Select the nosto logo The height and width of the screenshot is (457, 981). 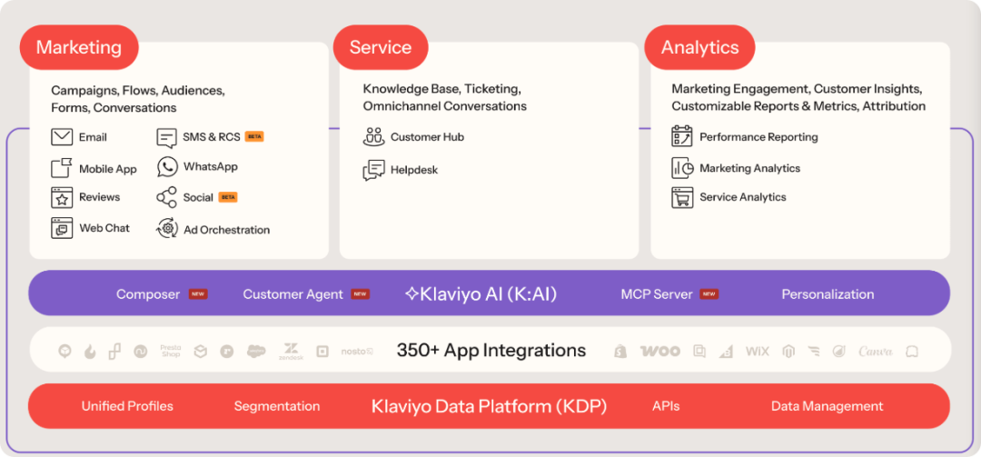[x=357, y=352]
